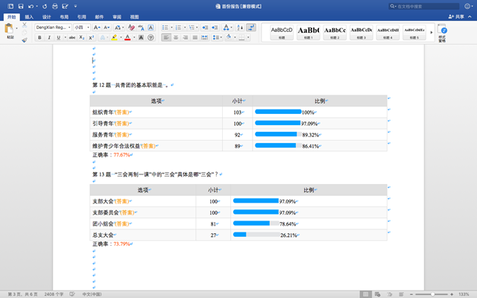Click the document search field
Viewport: 477px width, 298px height.
click(x=425, y=6)
